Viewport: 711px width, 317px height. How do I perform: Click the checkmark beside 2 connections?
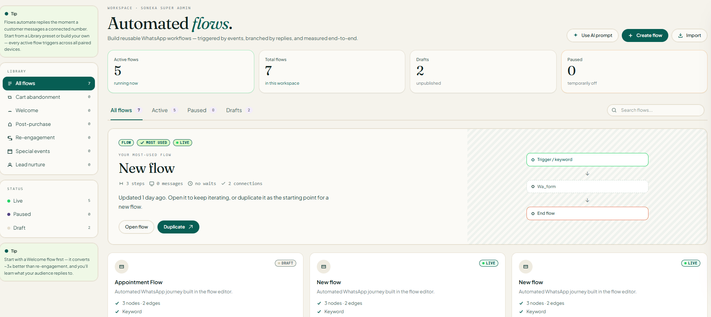pos(223,183)
